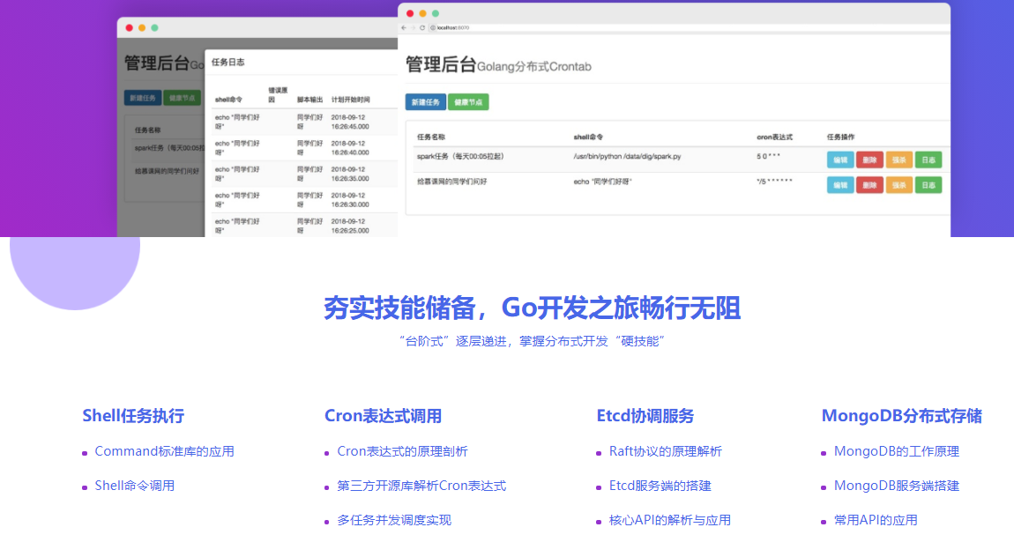Open 日志 for the spark任务 row

(928, 160)
